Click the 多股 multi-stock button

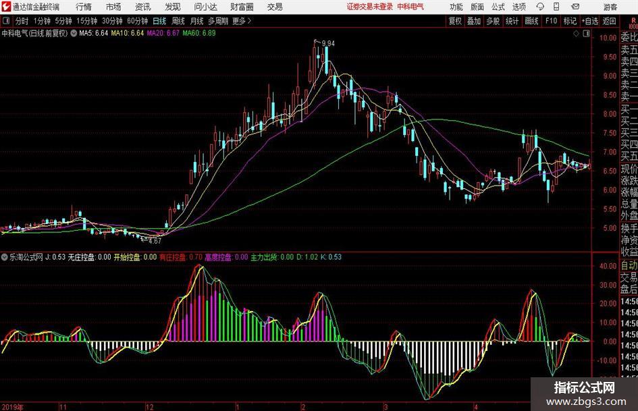click(493, 21)
